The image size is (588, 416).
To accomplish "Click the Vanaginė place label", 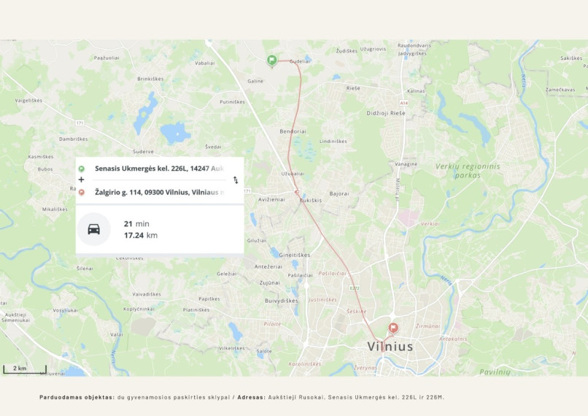I will pyautogui.click(x=406, y=164).
